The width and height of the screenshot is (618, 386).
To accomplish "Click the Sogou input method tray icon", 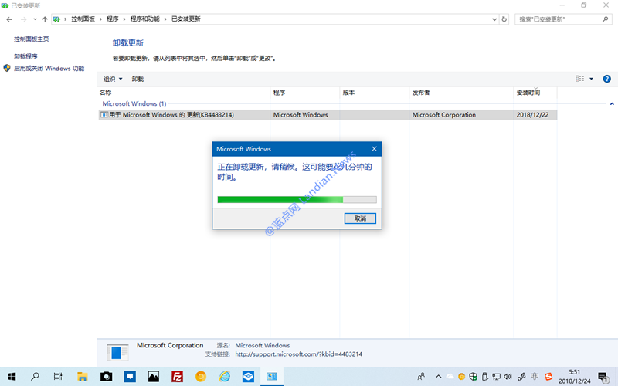I will 548,377.
